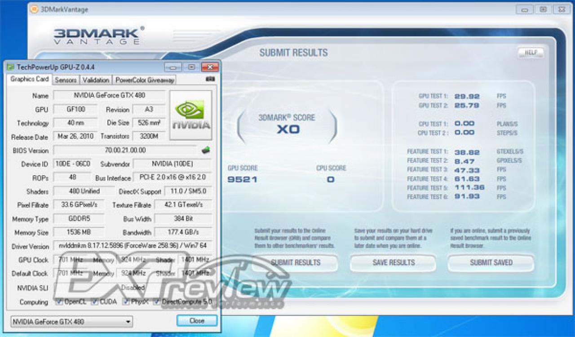Switch to the Sensors tab
The image size is (575, 337).
pos(66,80)
